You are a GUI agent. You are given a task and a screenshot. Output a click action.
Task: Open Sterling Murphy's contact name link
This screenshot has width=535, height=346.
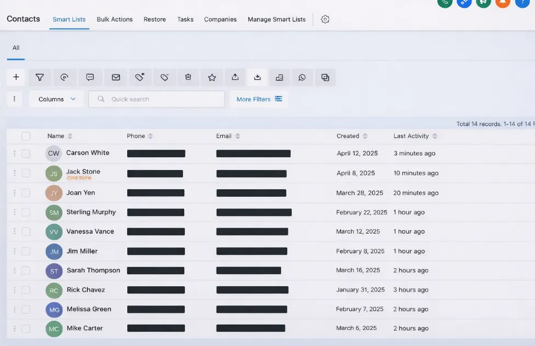click(91, 212)
